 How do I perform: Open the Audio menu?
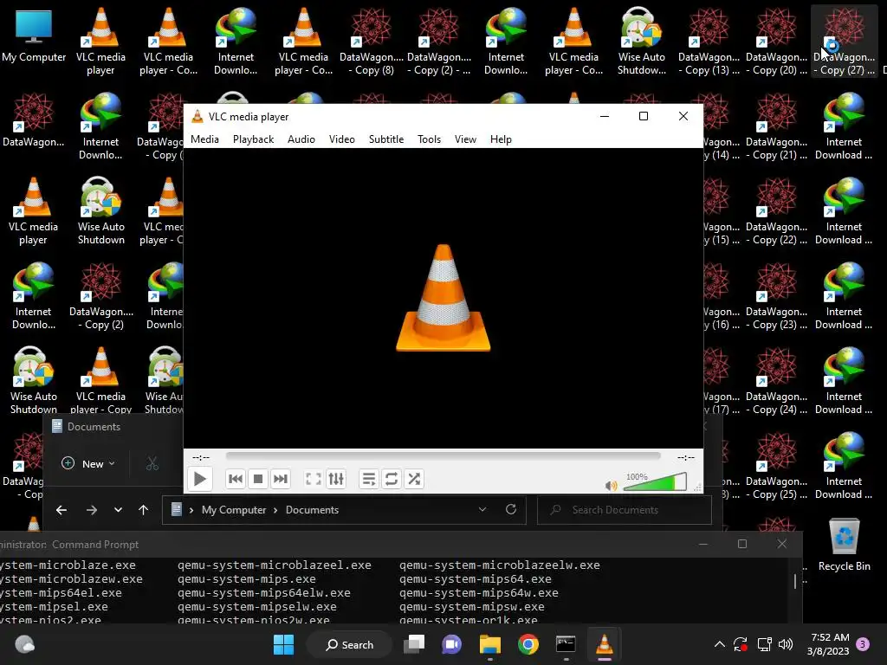tap(301, 139)
